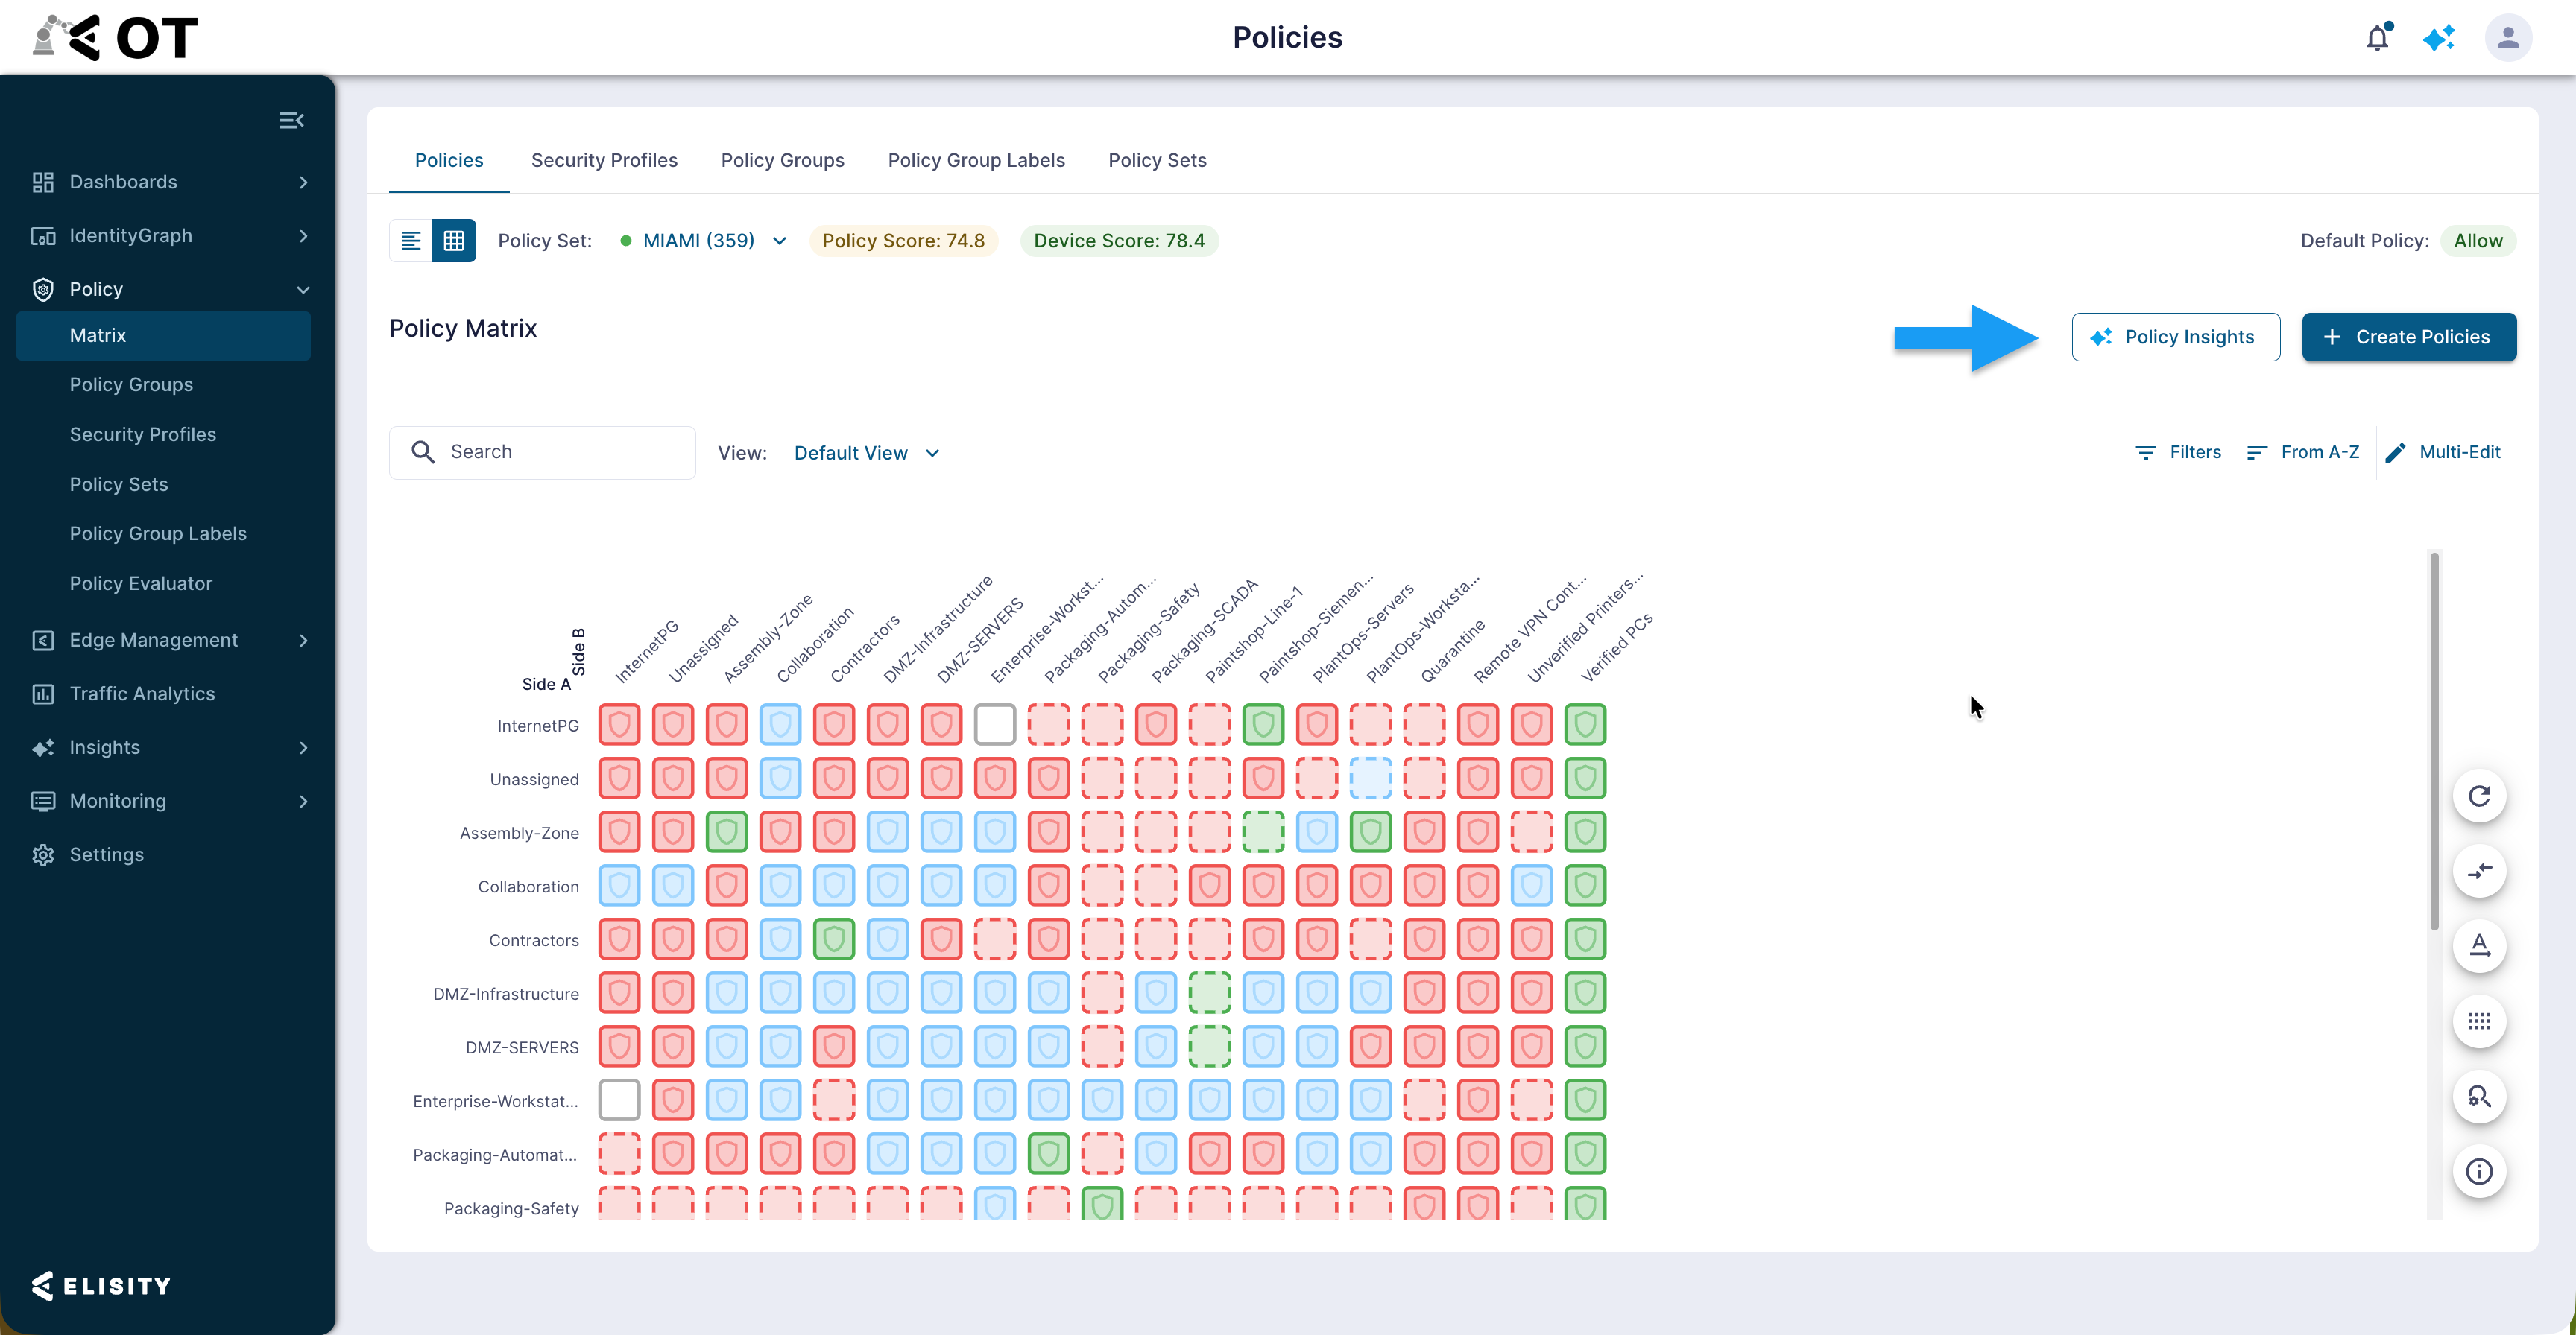Click the refresh matrix icon
The image size is (2576, 1335).
click(x=2479, y=796)
